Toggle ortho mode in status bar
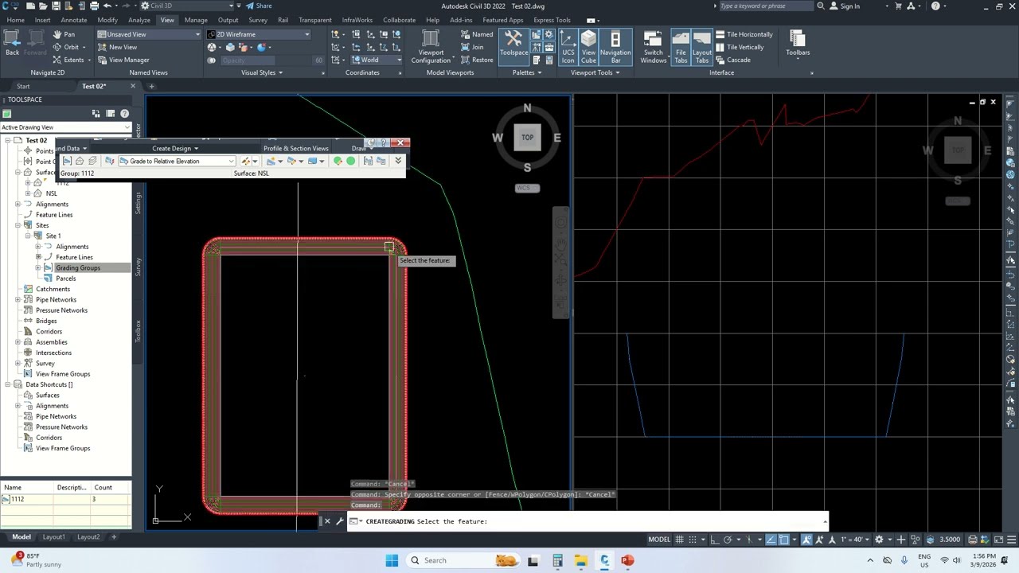Image resolution: width=1019 pixels, height=573 pixels. pyautogui.click(x=715, y=540)
